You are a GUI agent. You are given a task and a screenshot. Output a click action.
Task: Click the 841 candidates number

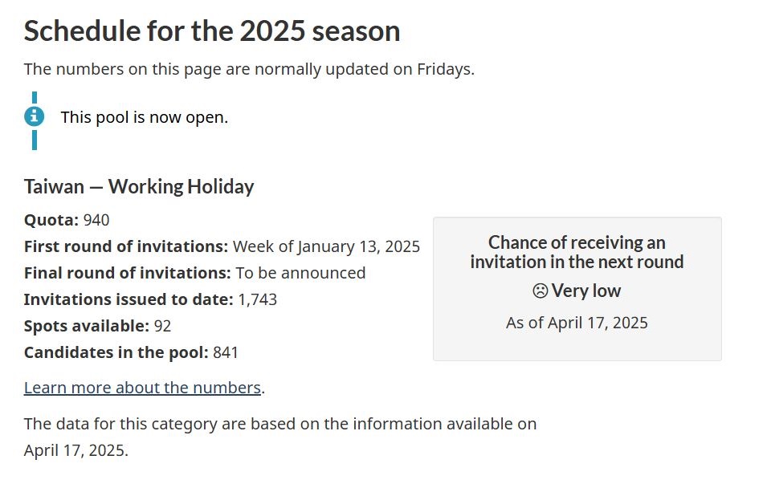click(226, 352)
